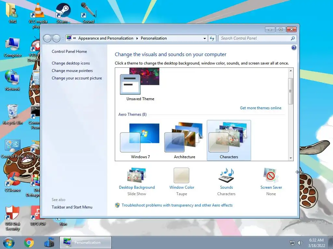Click the shield icon next to Troubleshoot link
333x249 pixels.
click(x=117, y=205)
